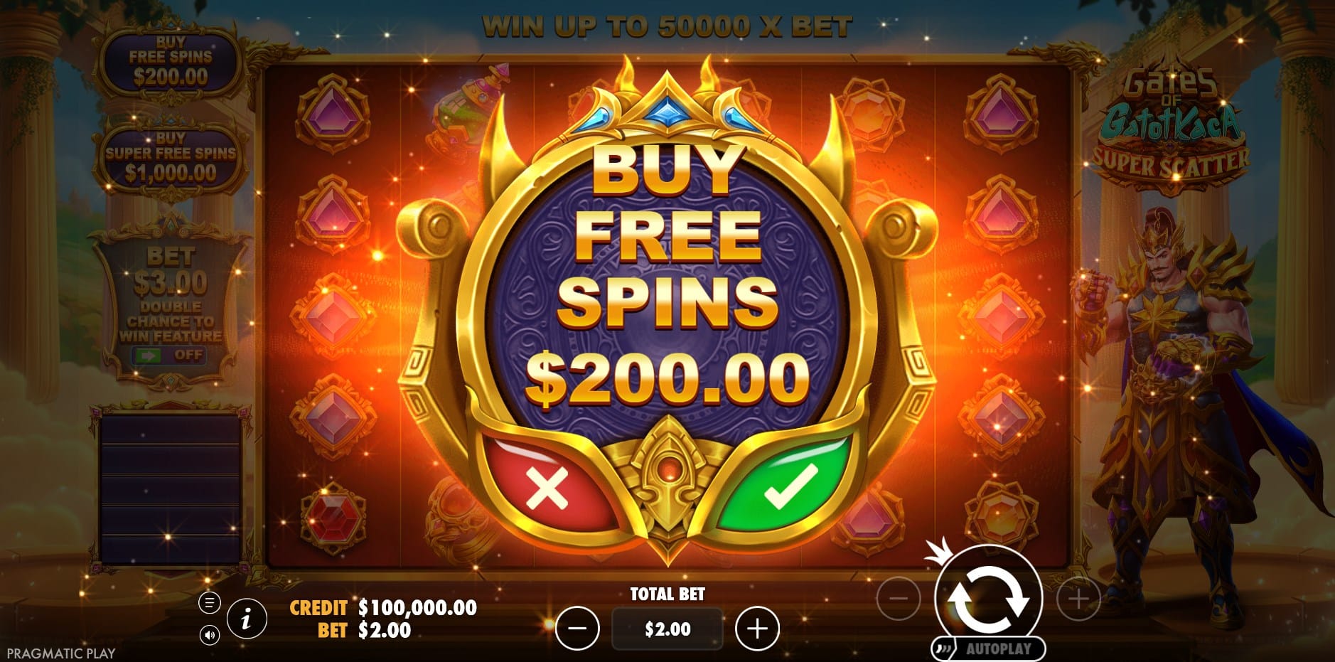Screen dimensions: 1335x662
Task: Click the $2.00 total bet field
Action: (667, 629)
